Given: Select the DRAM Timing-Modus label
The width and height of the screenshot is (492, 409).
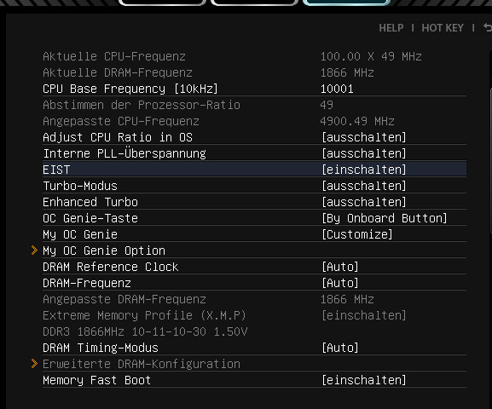Looking at the screenshot, I should 101,348.
